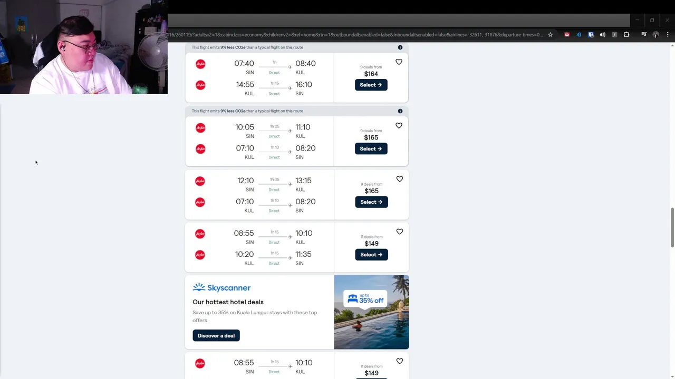Screen dimensions: 675x379
Task: Select the 12:10 departure $165 deal
Action: coord(372,202)
